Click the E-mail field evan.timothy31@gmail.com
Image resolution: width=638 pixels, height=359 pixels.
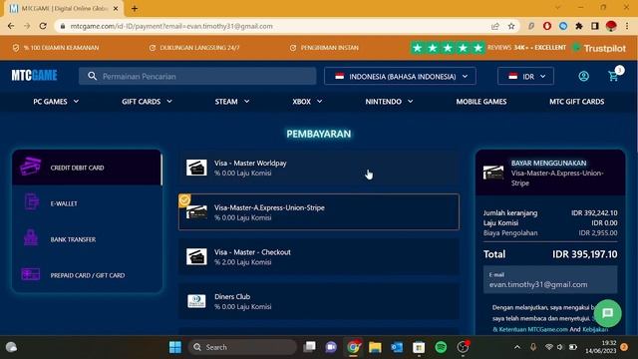(550, 279)
